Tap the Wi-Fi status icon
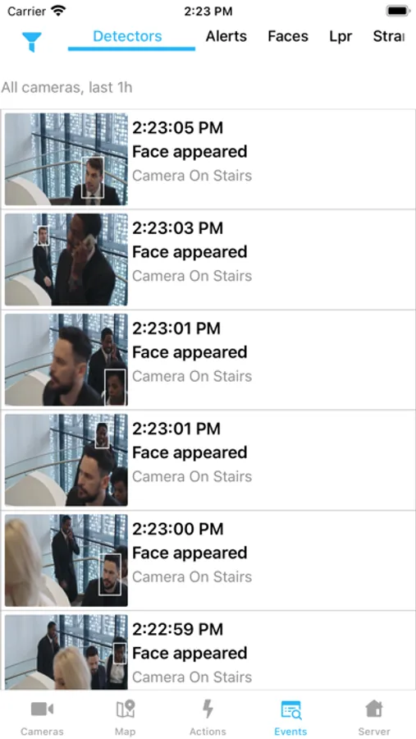The height and width of the screenshot is (739, 416). pyautogui.click(x=59, y=11)
